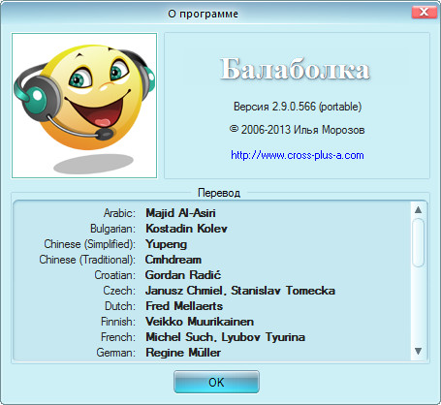Screen dimensions: 441x405
Task: Click the Chinese (Simplified): label
Action: click(90, 244)
